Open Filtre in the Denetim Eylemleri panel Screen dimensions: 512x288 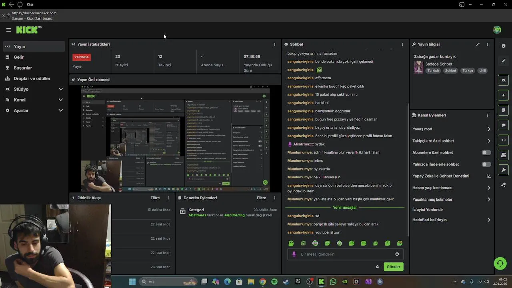pyautogui.click(x=262, y=198)
